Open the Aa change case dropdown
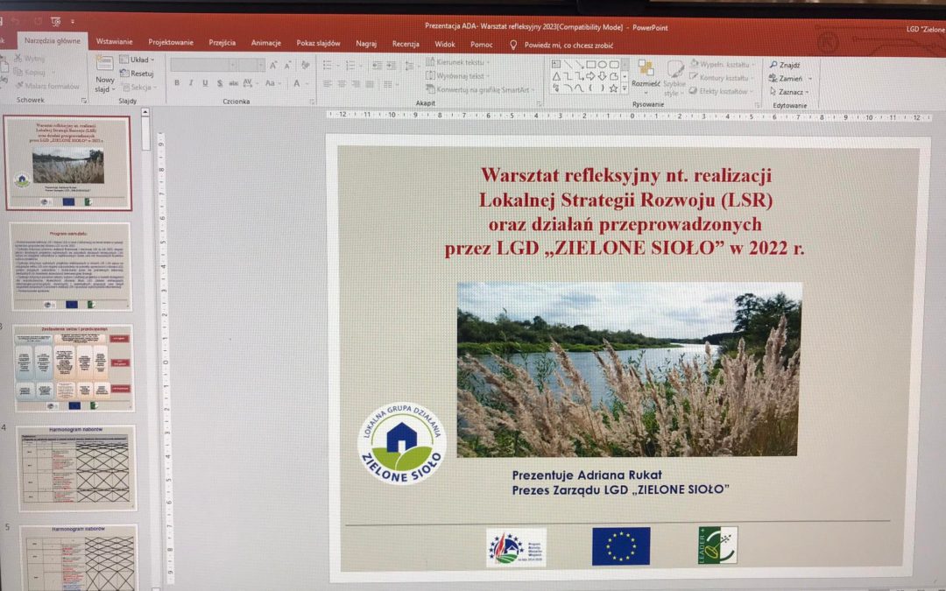 (x=272, y=83)
